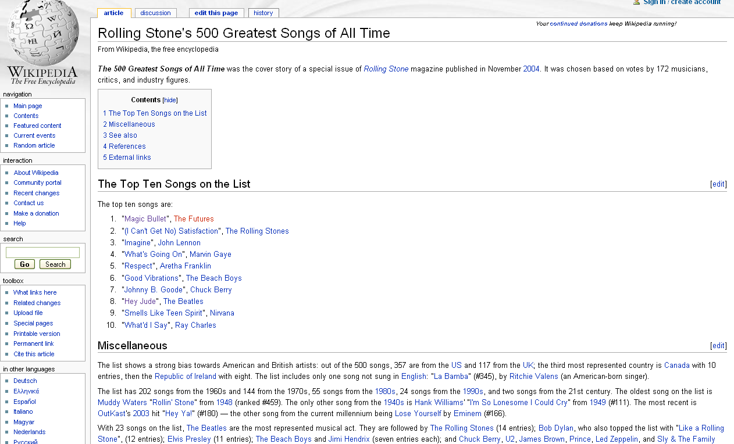Focus the sidebar search input field
The height and width of the screenshot is (444, 734).
[x=42, y=252]
